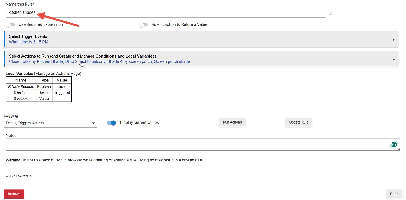Turn off Display current values toggle
The height and width of the screenshot is (200, 406).
pyautogui.click(x=112, y=123)
